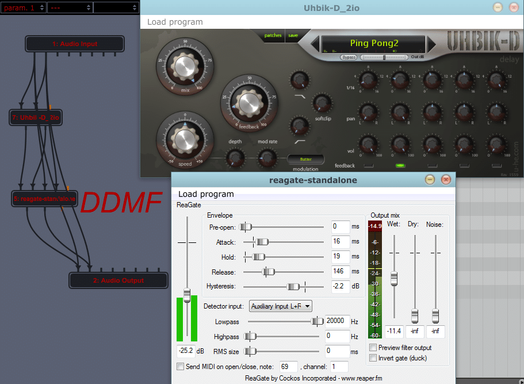Screen dimensions: 524x384
Task: Click the Attack ms value field
Action: tap(341, 241)
